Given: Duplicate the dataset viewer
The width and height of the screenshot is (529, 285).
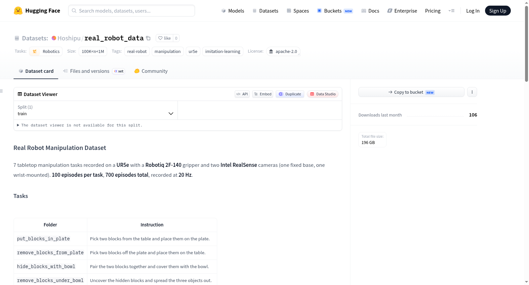Looking at the screenshot, I should tap(290, 94).
